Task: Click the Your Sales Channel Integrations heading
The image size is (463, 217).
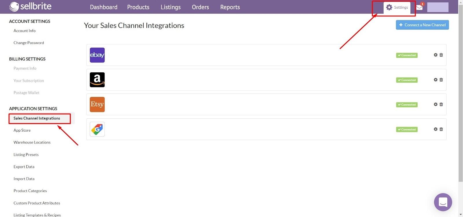Action: point(134,25)
